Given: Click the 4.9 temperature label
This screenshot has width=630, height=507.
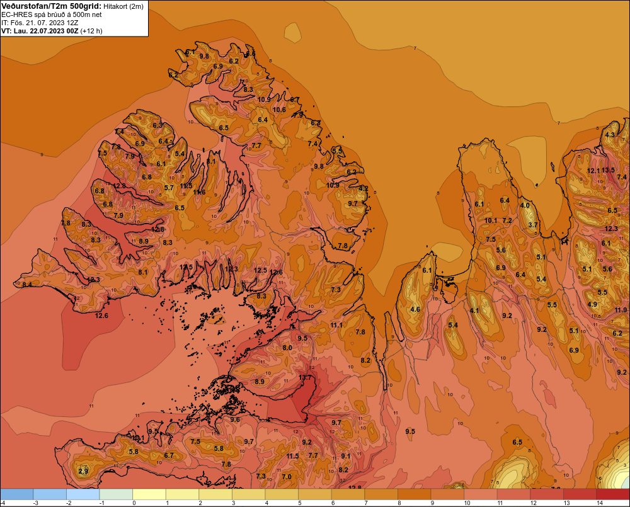Looking at the screenshot, I should click(x=592, y=304).
